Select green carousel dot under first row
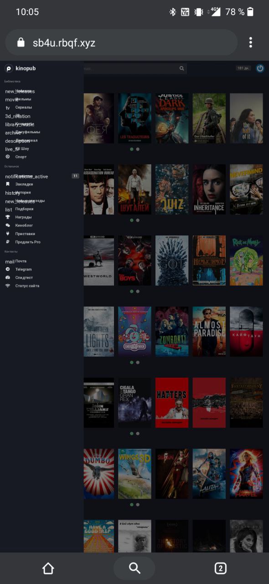The width and height of the screenshot is (269, 584). (132, 149)
